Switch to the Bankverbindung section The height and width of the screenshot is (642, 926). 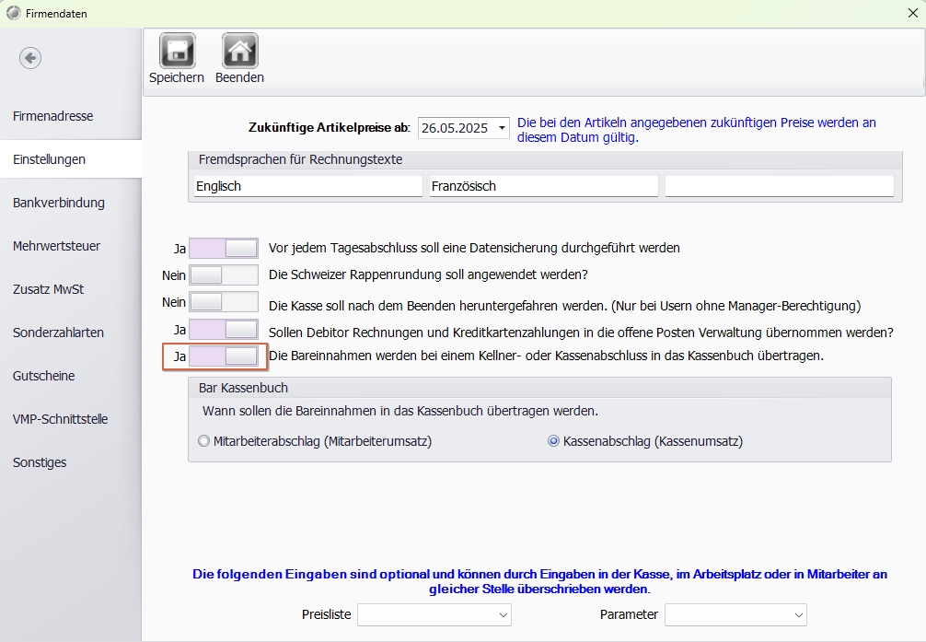tap(59, 203)
